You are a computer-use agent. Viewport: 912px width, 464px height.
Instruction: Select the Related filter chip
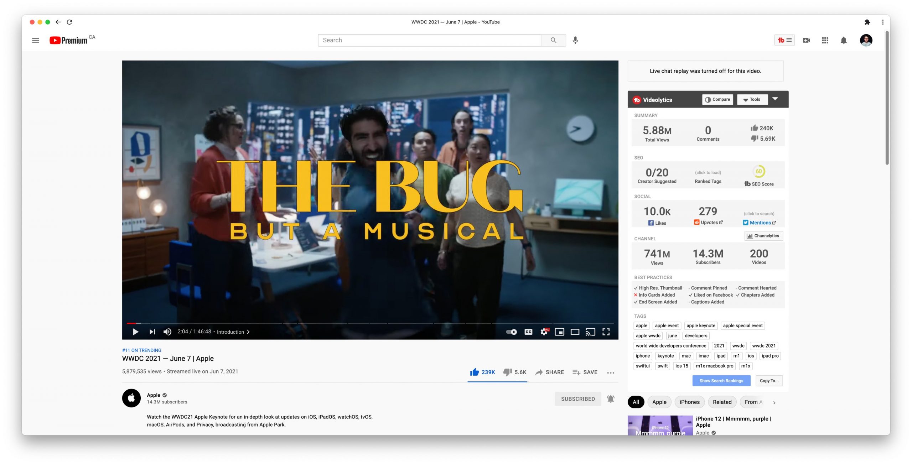(x=722, y=402)
